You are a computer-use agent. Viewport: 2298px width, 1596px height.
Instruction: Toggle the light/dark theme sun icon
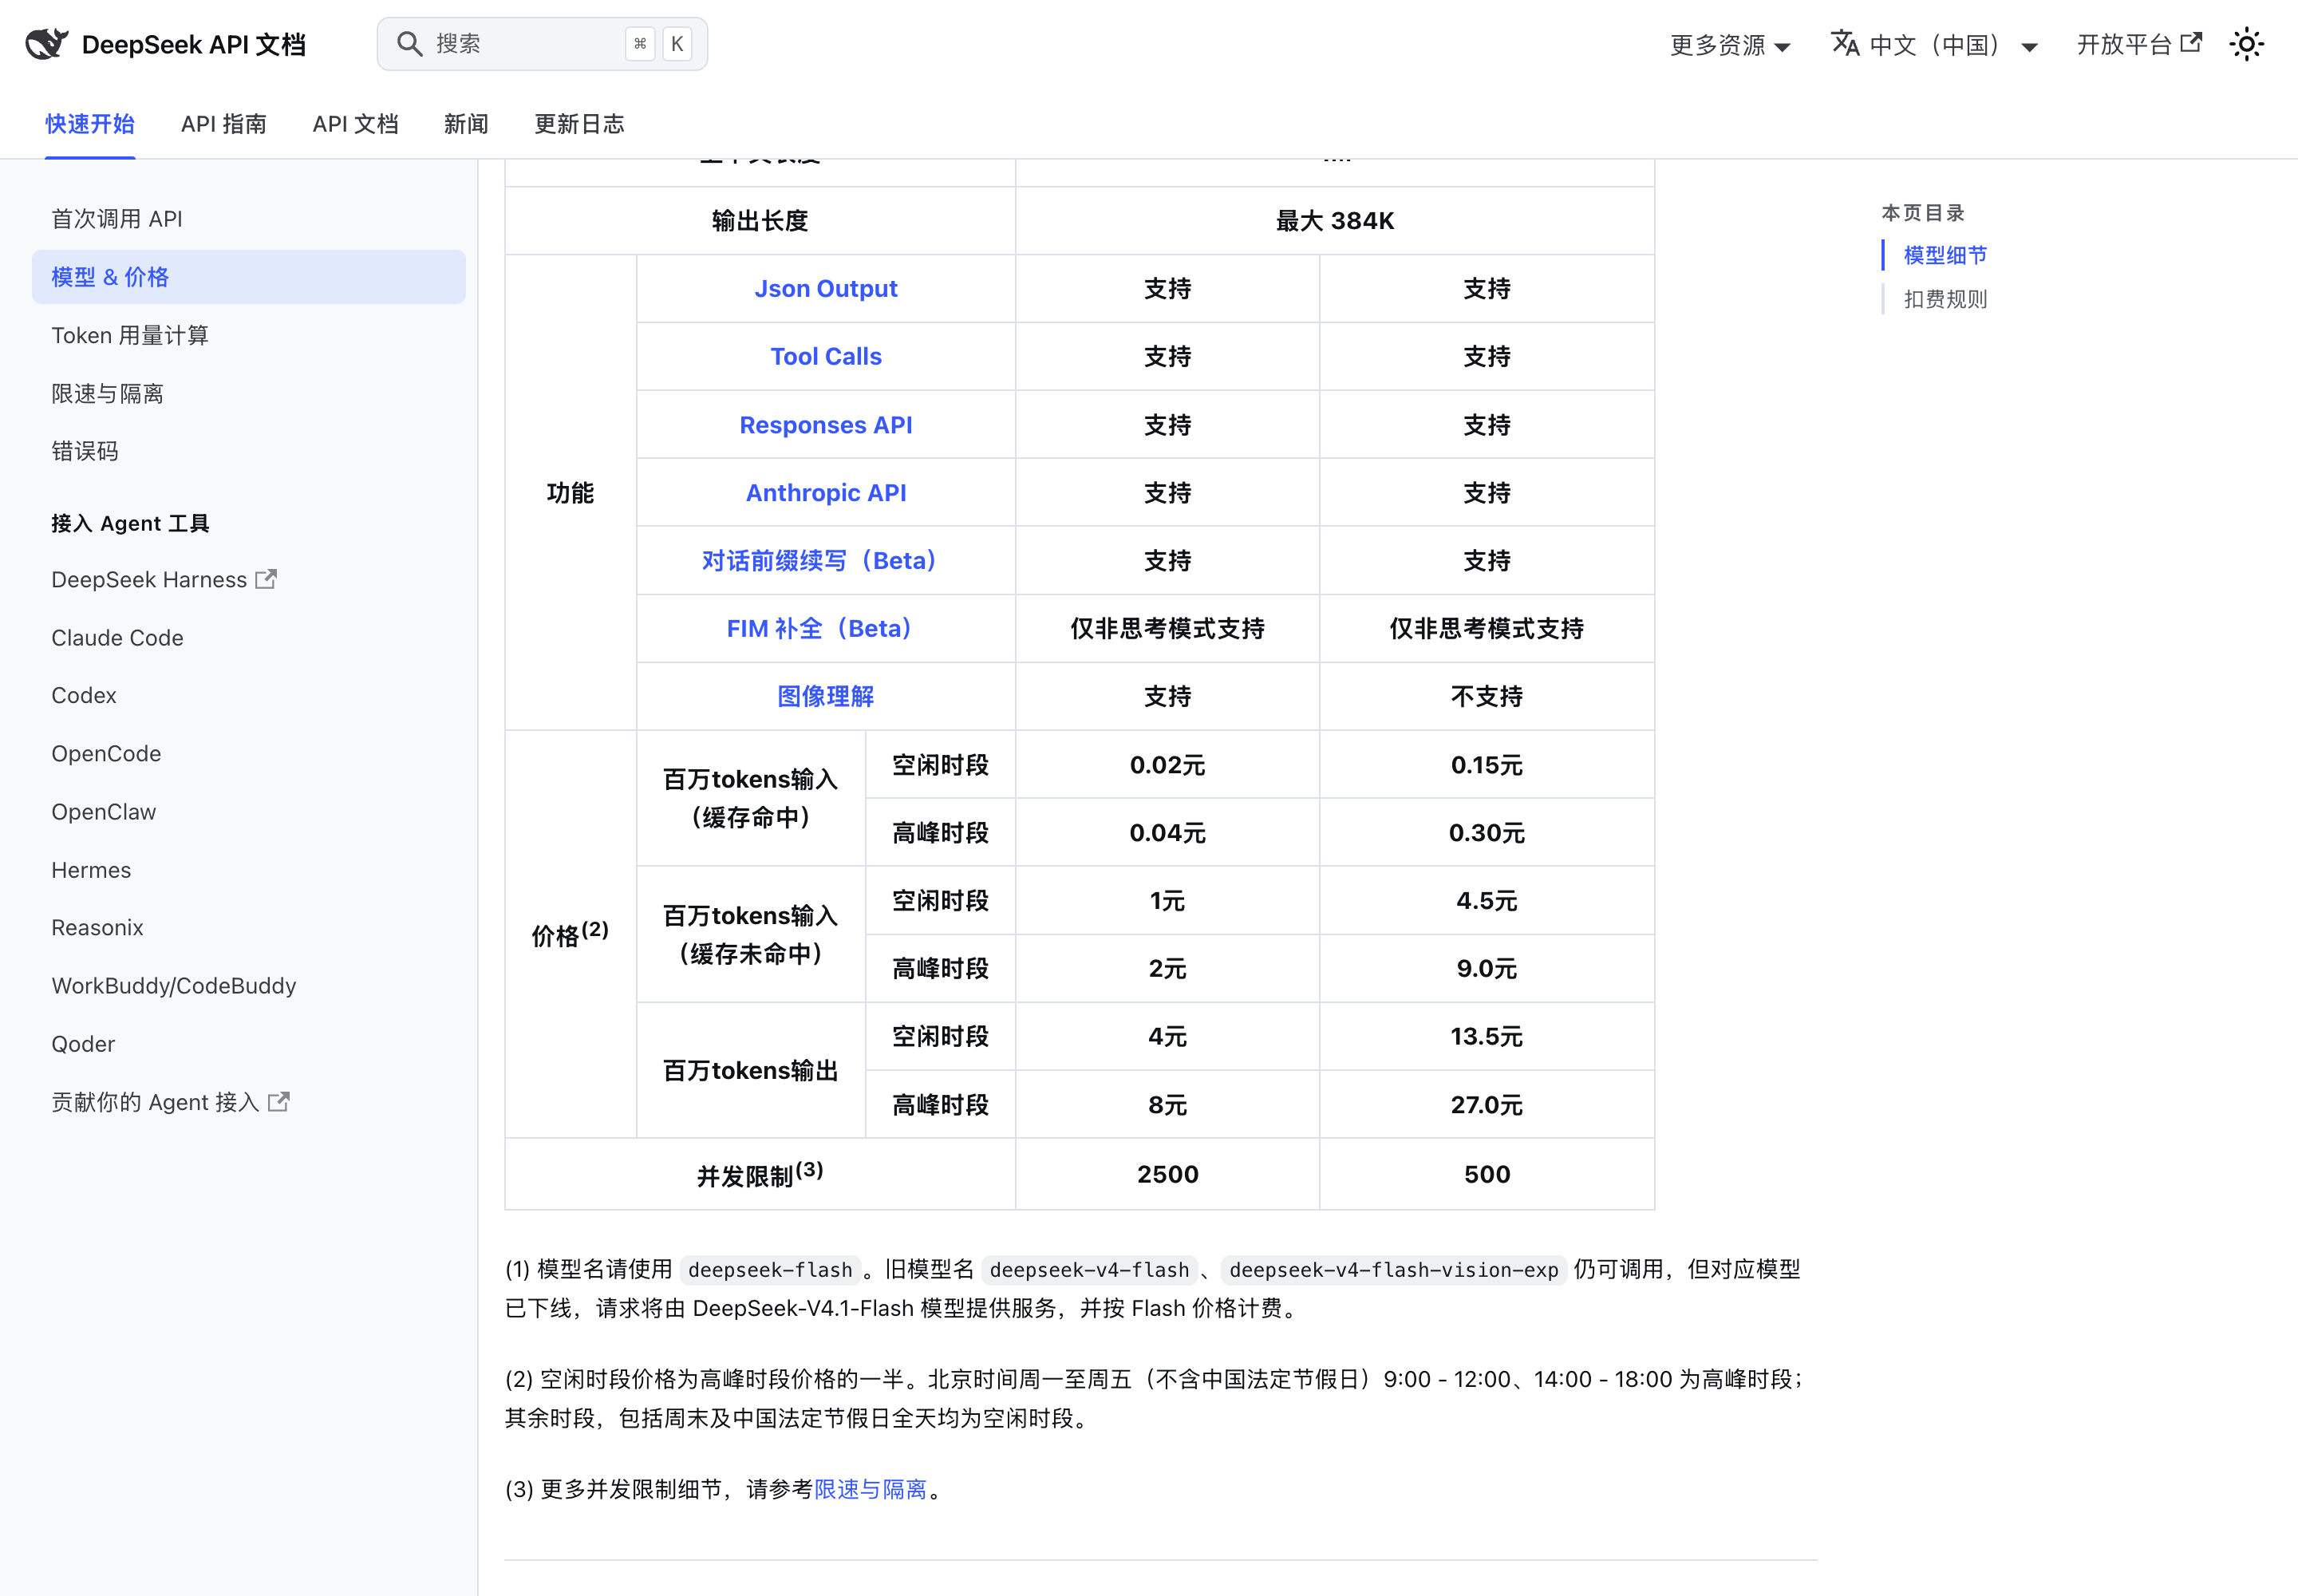(x=2246, y=44)
